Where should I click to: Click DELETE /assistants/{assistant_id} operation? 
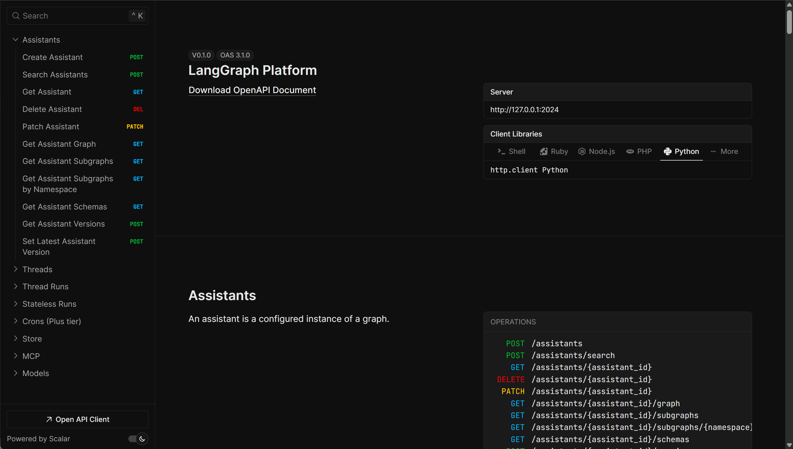(574, 379)
